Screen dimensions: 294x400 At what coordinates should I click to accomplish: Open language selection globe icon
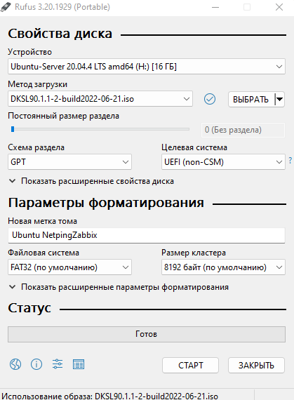(15, 364)
